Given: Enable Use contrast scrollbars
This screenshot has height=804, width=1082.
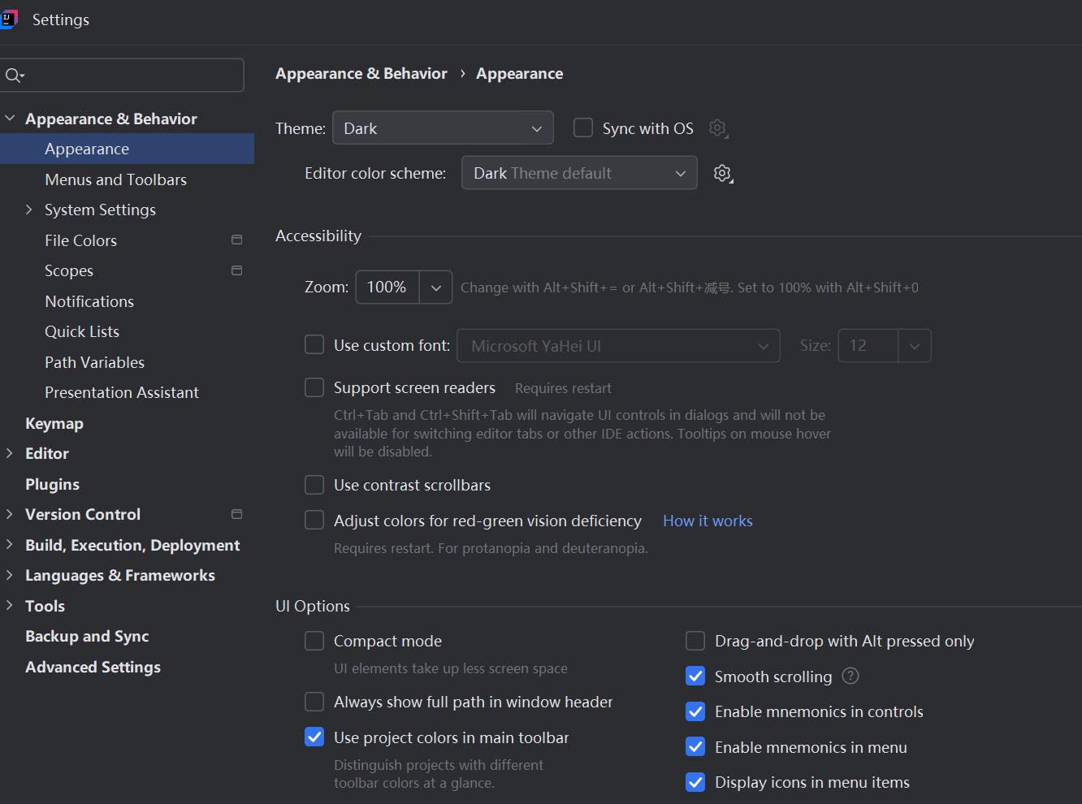Looking at the screenshot, I should [x=314, y=485].
